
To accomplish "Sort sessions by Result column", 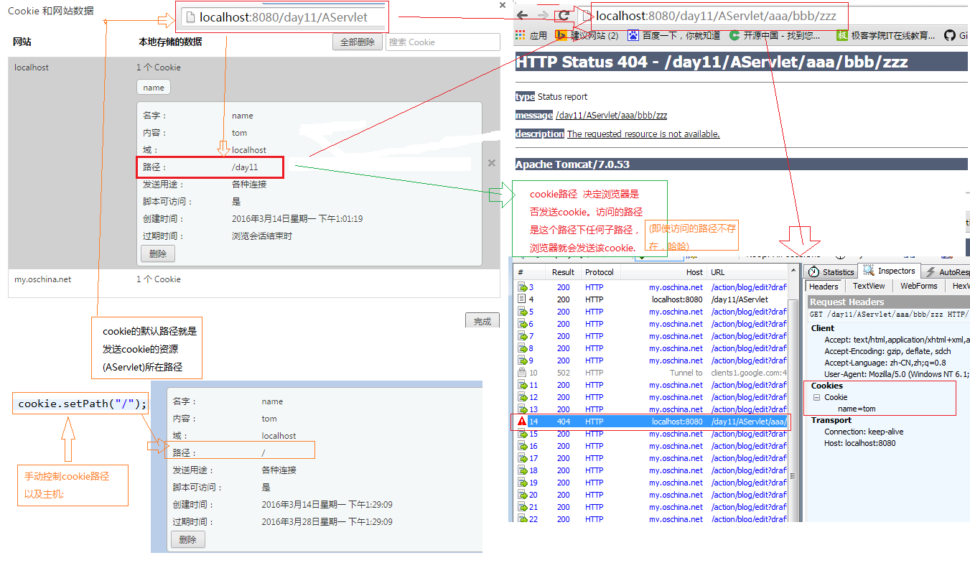I will pyautogui.click(x=563, y=272).
